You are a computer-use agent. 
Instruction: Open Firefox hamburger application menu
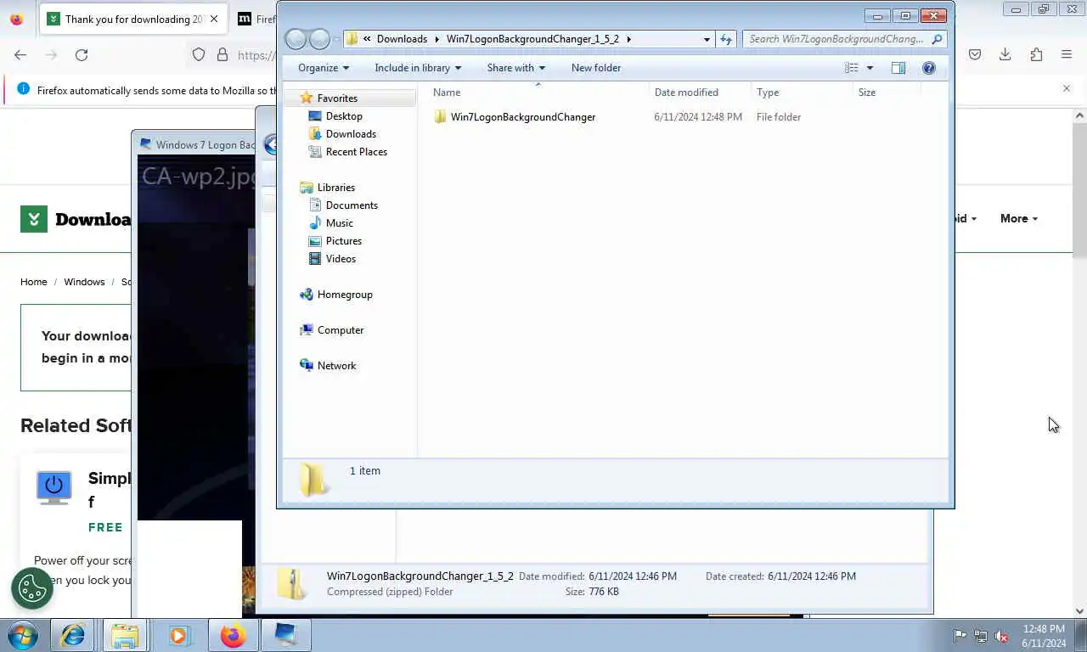(x=1067, y=54)
